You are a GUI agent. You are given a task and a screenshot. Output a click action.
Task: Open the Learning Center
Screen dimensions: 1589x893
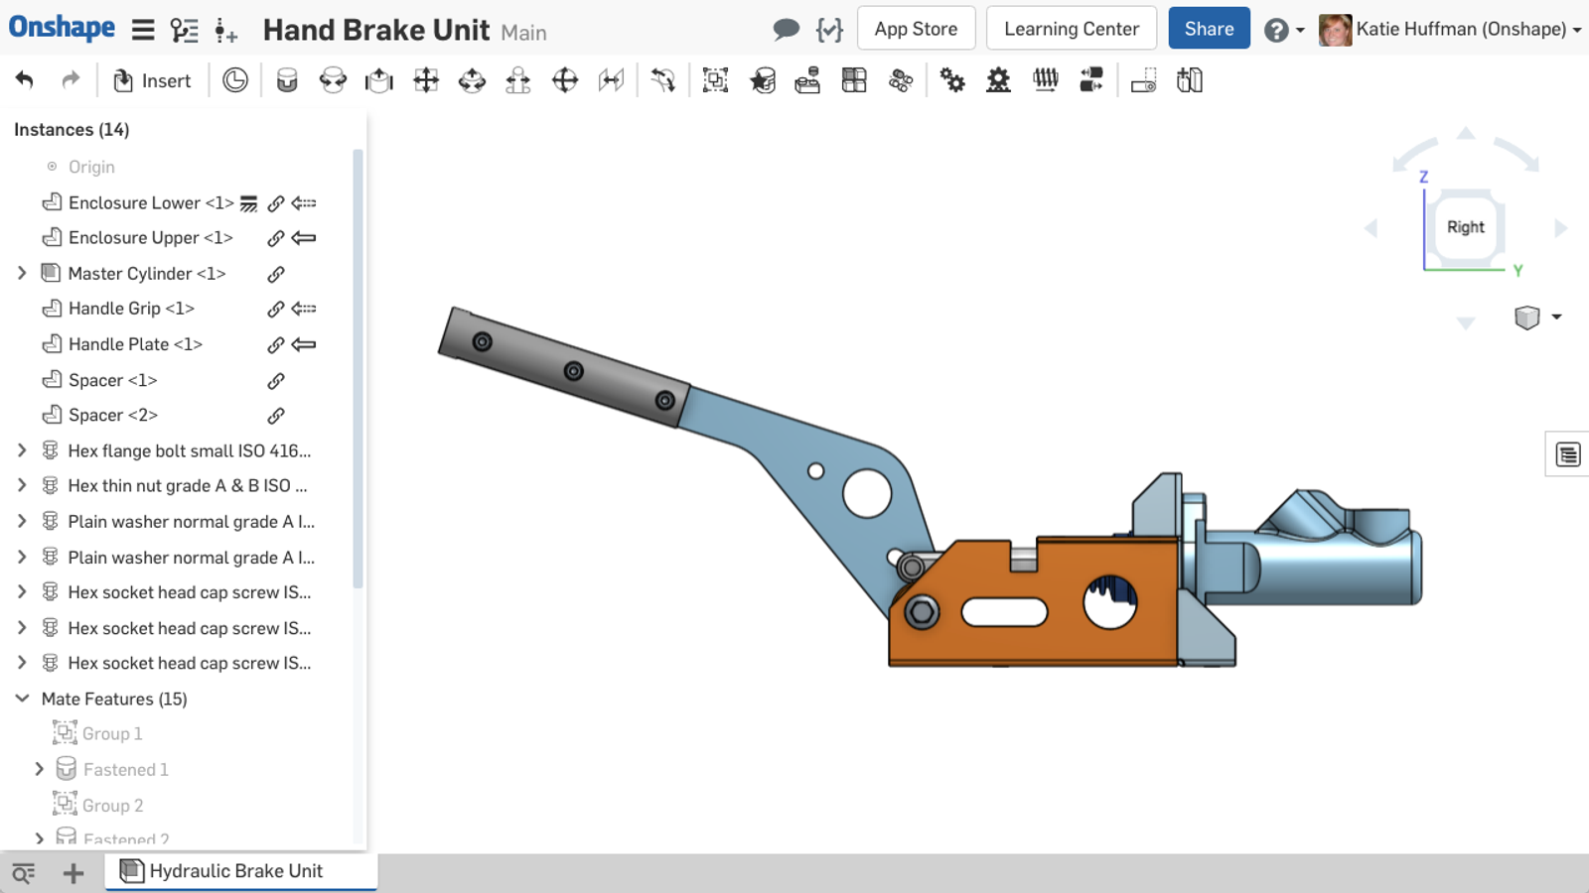(x=1071, y=29)
